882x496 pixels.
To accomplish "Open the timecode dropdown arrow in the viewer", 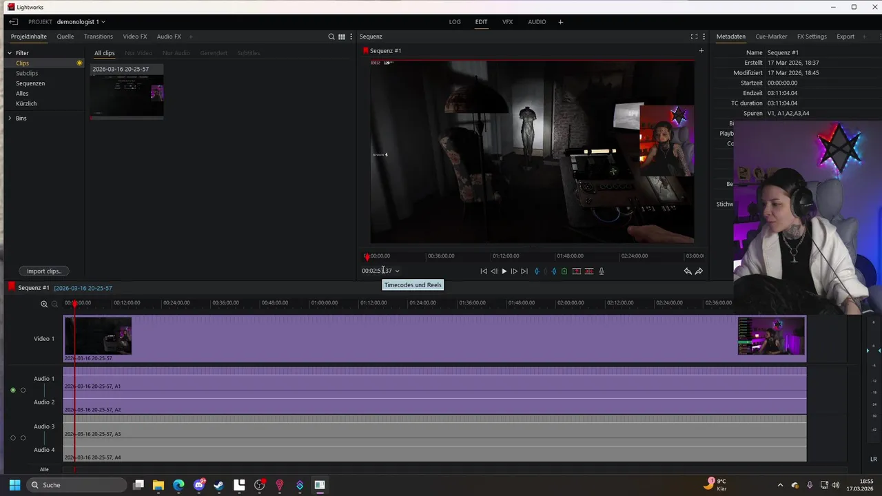I will (x=397, y=271).
